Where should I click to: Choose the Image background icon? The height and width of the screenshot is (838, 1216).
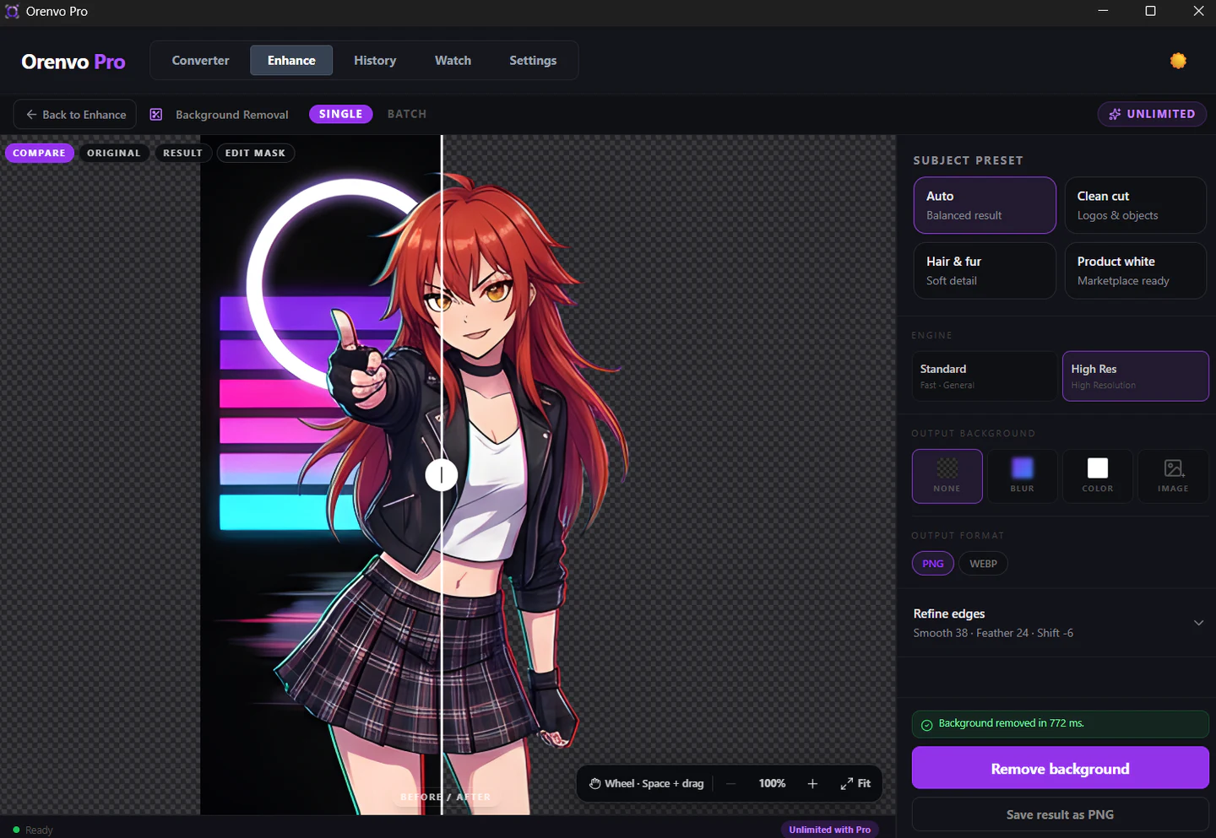point(1174,468)
